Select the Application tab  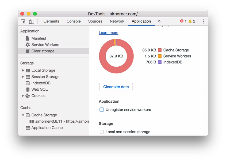pyautogui.click(x=141, y=21)
